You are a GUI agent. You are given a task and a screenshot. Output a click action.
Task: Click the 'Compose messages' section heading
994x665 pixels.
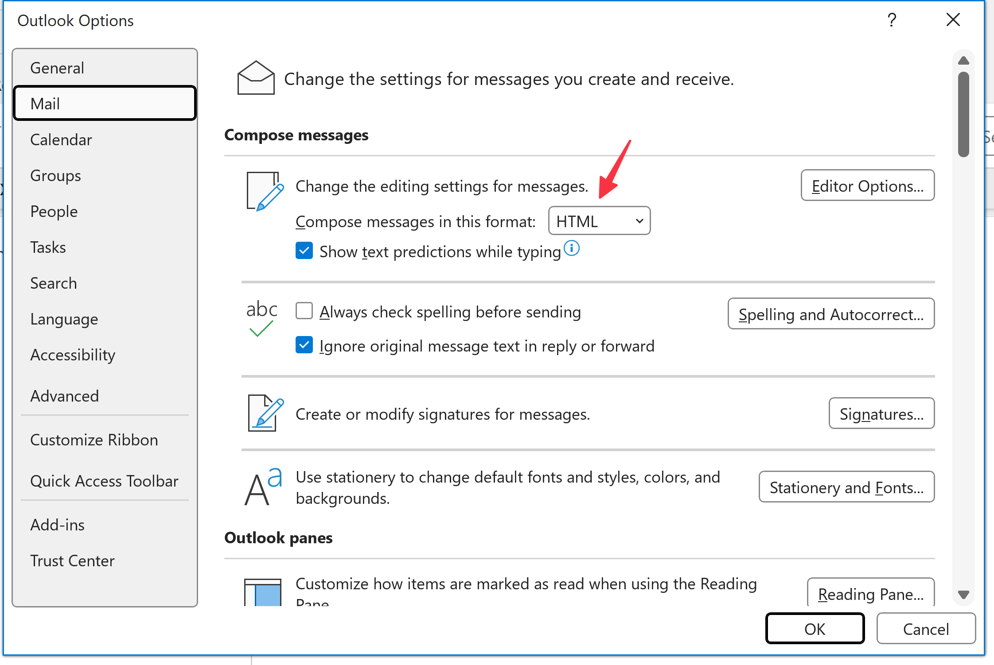[296, 135]
